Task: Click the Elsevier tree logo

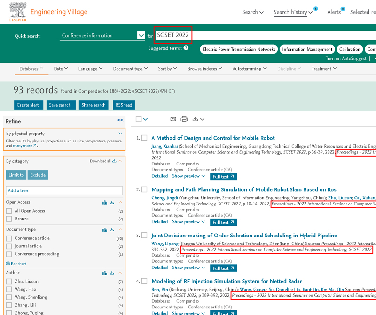Action: pos(18,12)
